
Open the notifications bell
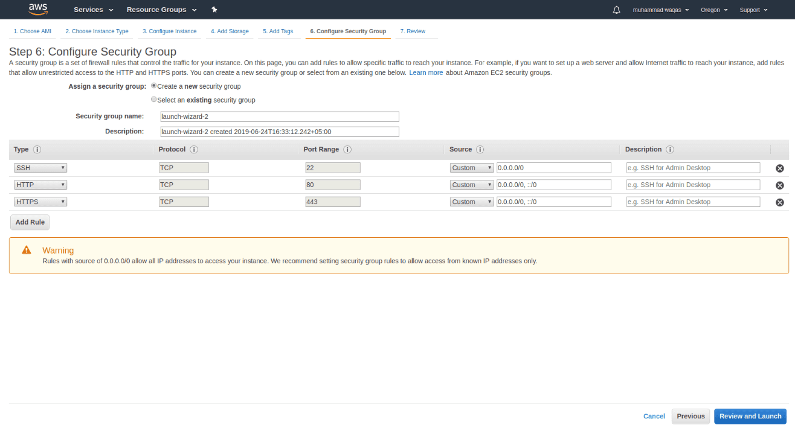click(616, 10)
